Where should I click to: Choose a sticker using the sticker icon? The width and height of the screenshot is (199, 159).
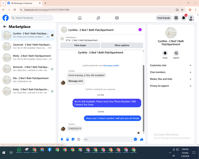pos(73,139)
